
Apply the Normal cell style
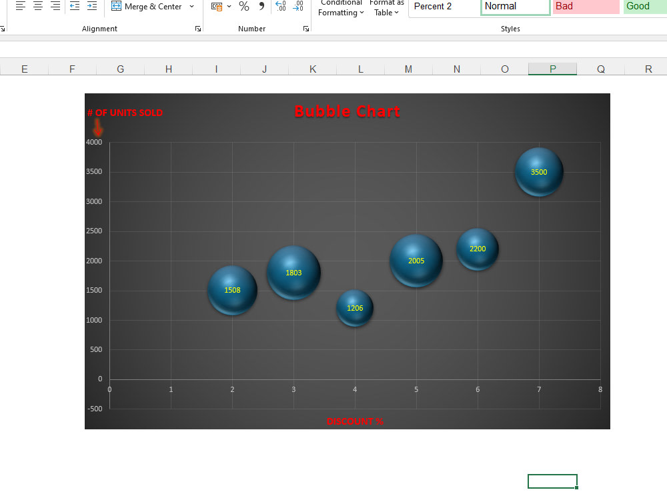click(515, 7)
